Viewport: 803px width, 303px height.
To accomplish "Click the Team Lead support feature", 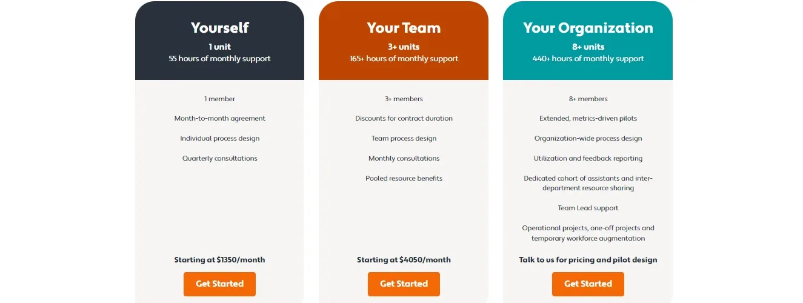I will tap(588, 208).
